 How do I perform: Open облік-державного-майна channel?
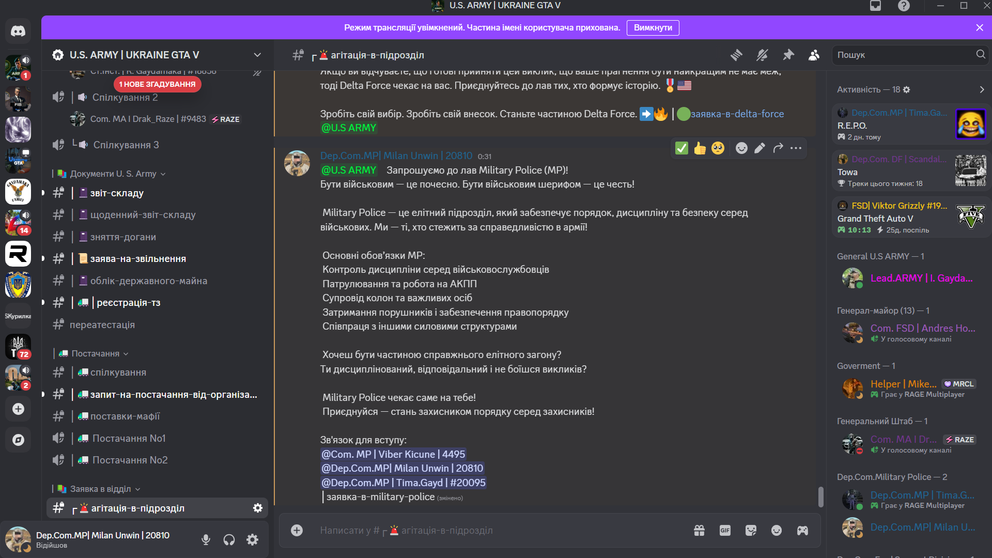[157, 281]
